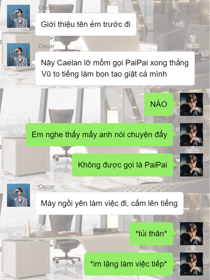The height and width of the screenshot is (280, 210).
Task: Click the "Em nghe thấy mấy anh nói chuyện đấy" bubble
Action: pos(99,135)
